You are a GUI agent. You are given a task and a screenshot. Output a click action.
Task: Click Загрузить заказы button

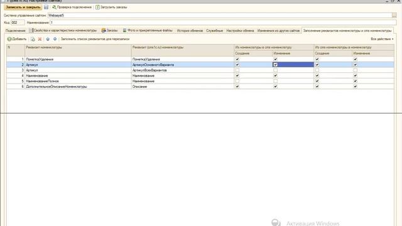tap(111, 7)
